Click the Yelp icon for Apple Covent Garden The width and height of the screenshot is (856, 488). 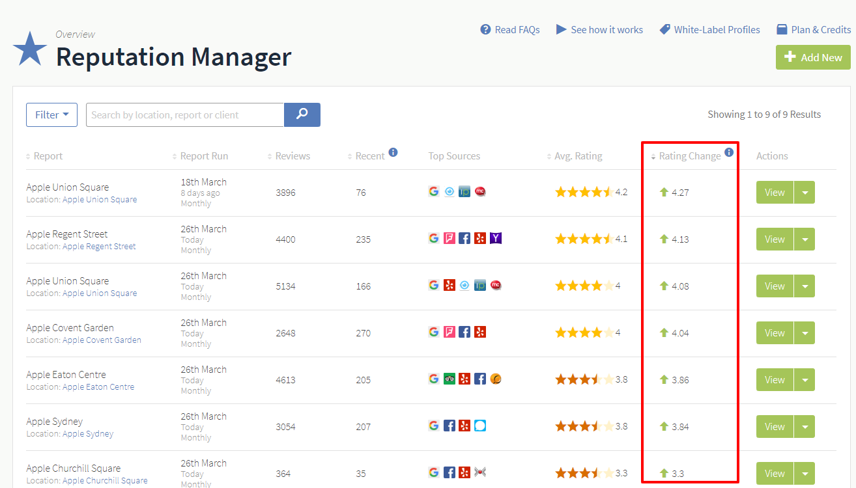pos(480,332)
